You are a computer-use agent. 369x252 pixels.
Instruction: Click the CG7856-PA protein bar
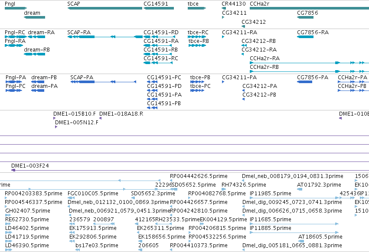point(304,82)
